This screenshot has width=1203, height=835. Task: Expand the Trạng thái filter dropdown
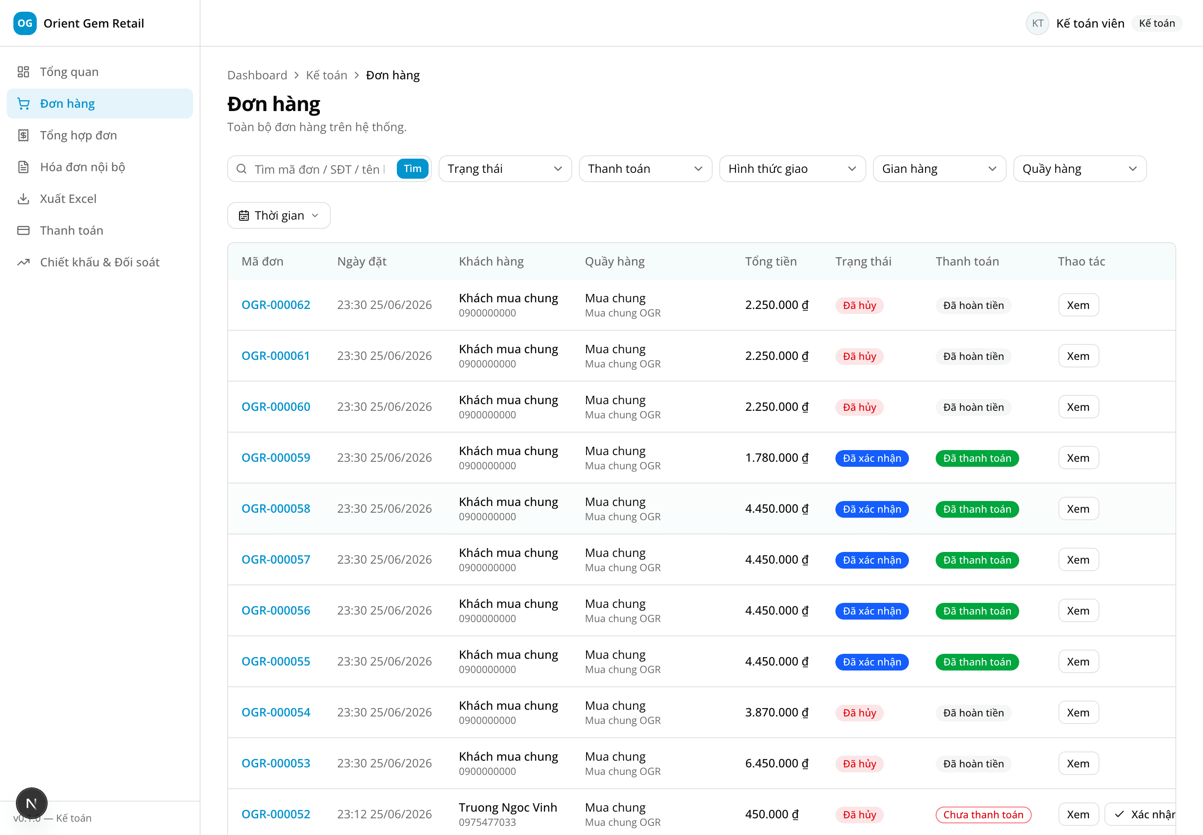point(505,169)
